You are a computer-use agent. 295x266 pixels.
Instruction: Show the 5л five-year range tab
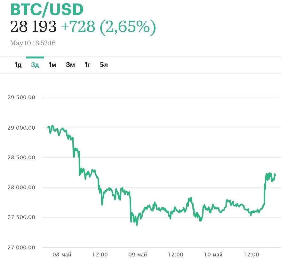104,65
